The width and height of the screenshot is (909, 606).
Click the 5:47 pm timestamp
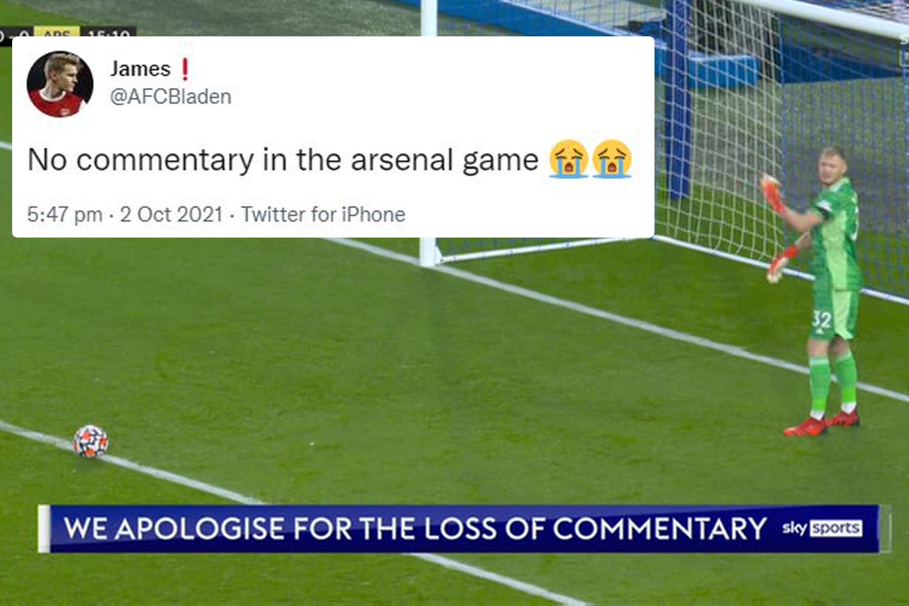click(x=65, y=215)
